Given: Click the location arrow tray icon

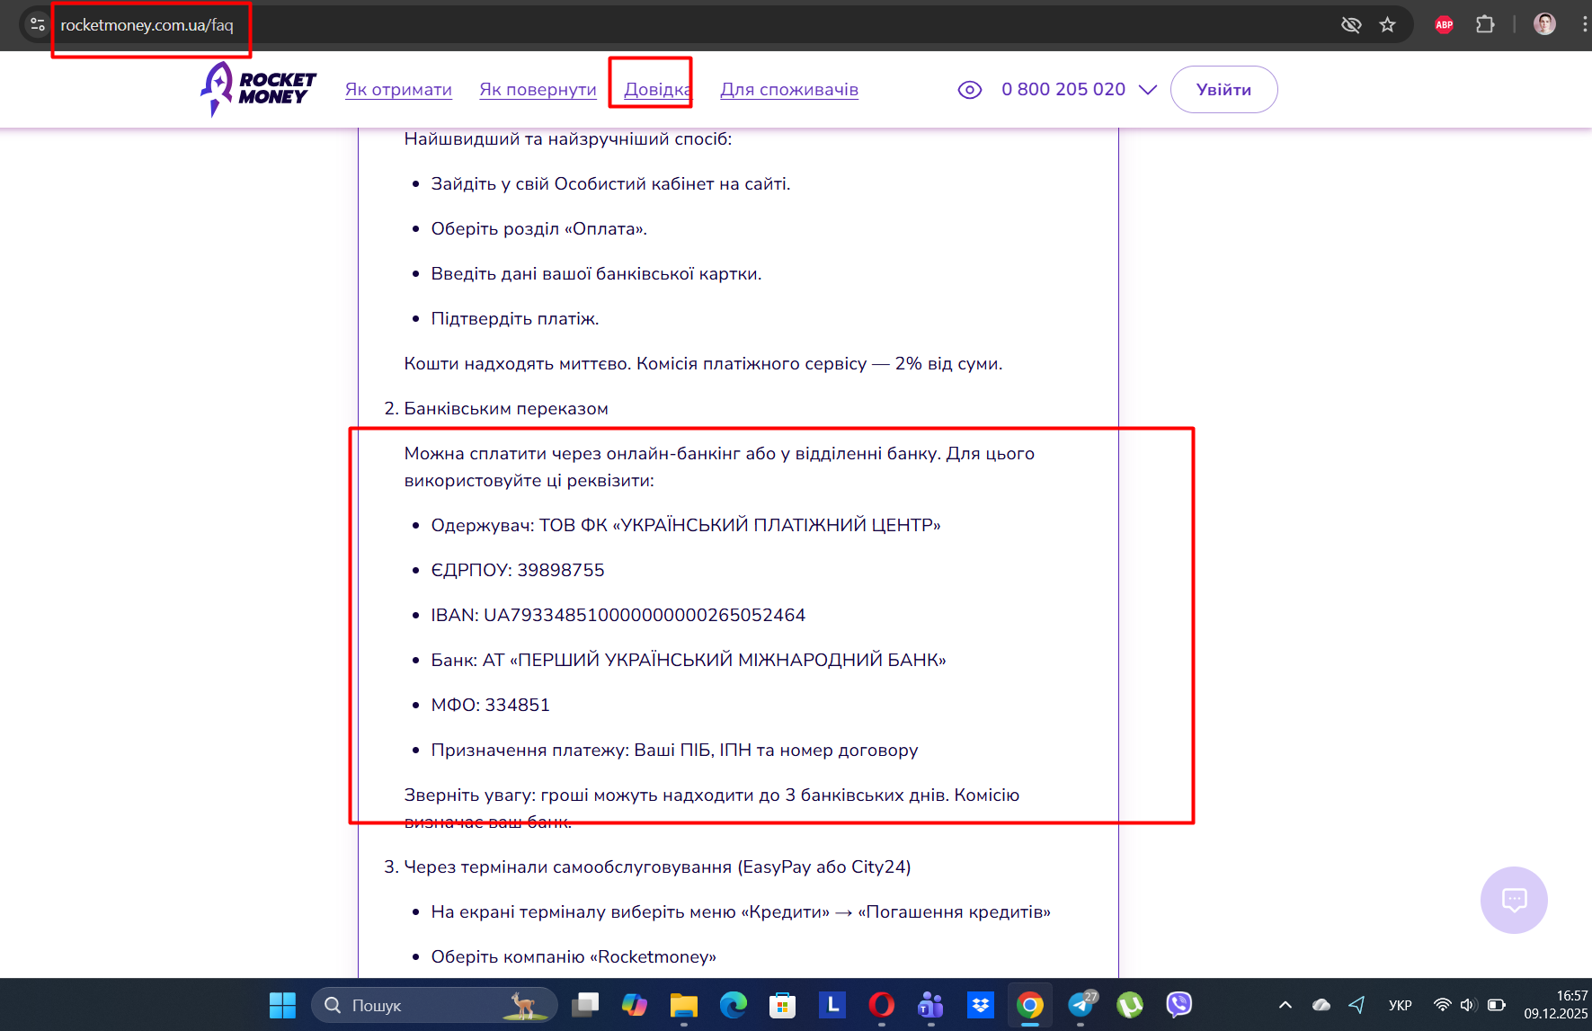Looking at the screenshot, I should click(x=1357, y=1005).
